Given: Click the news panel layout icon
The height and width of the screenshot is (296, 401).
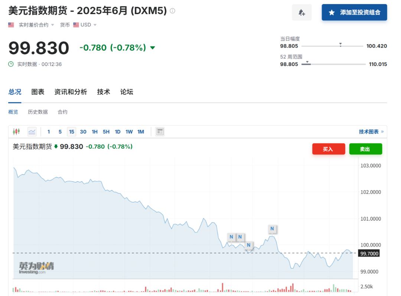Looking at the screenshot, I should pyautogui.click(x=160, y=131).
